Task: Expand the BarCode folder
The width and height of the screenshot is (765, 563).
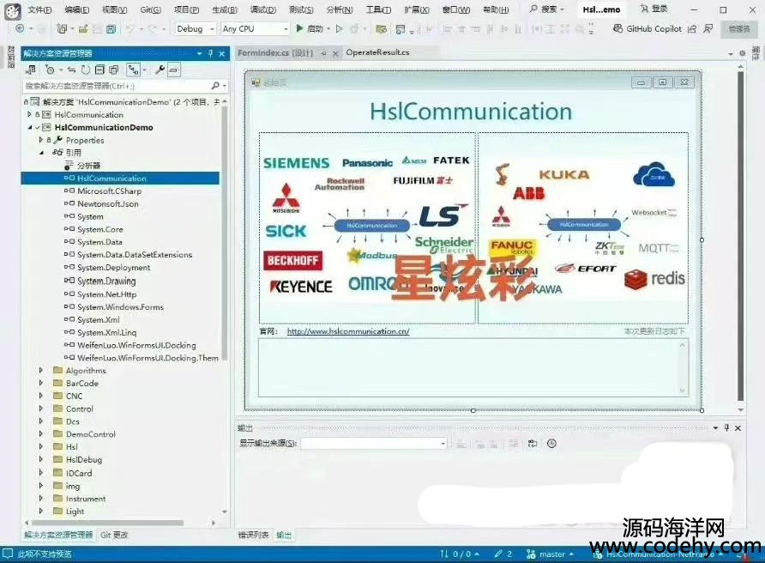Action: point(41,383)
